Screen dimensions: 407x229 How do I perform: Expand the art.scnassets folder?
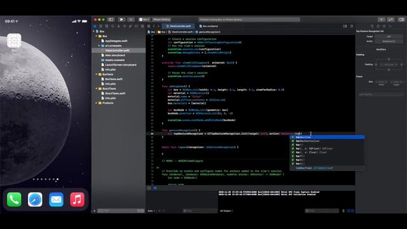(x=99, y=46)
